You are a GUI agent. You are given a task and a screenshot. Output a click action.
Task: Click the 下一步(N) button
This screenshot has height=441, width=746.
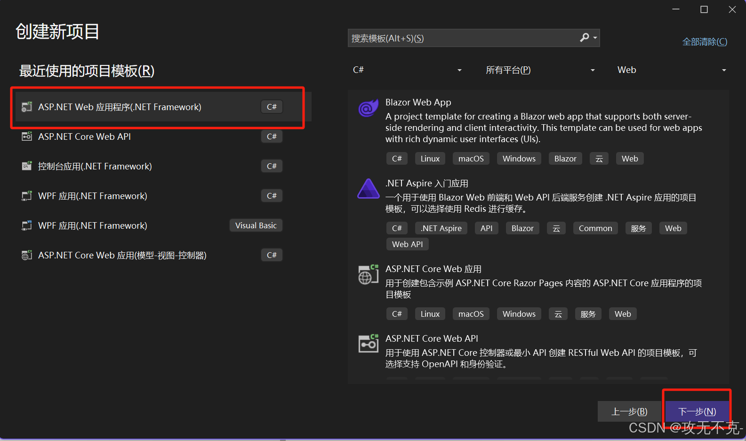(x=697, y=412)
